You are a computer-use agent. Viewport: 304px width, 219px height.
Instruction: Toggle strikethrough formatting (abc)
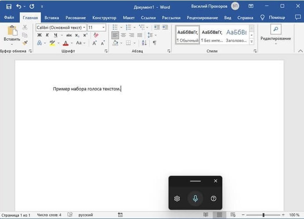tap(69, 35)
